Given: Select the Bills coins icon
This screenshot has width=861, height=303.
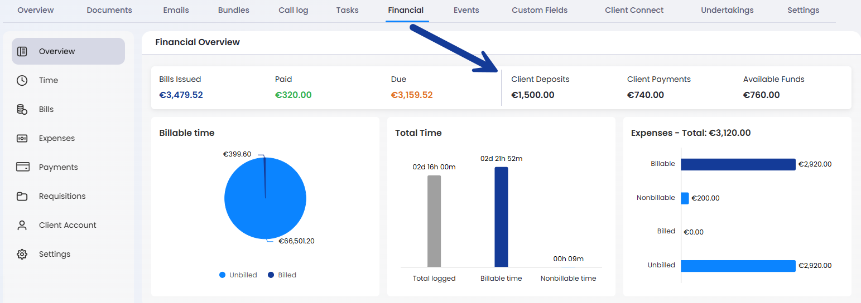Looking at the screenshot, I should pyautogui.click(x=22, y=109).
